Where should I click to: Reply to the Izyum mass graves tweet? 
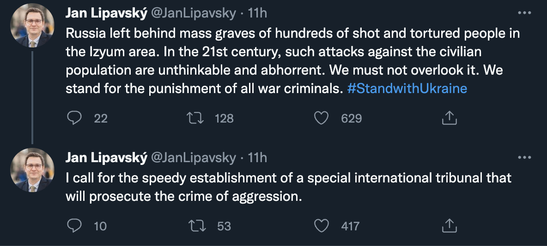tap(74, 118)
